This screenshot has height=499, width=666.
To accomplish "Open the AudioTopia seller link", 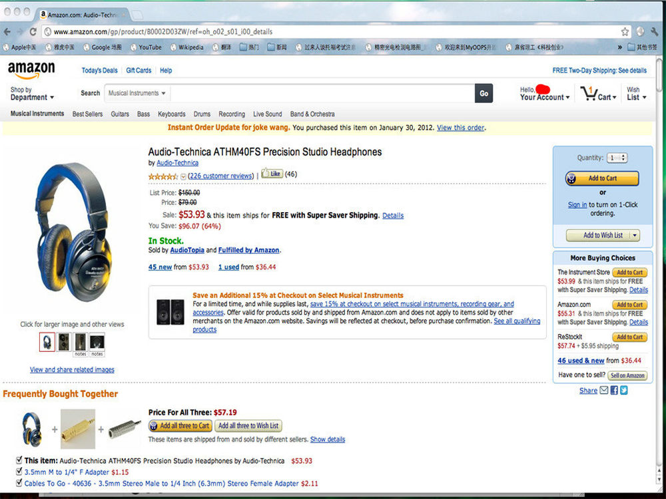I will click(187, 250).
